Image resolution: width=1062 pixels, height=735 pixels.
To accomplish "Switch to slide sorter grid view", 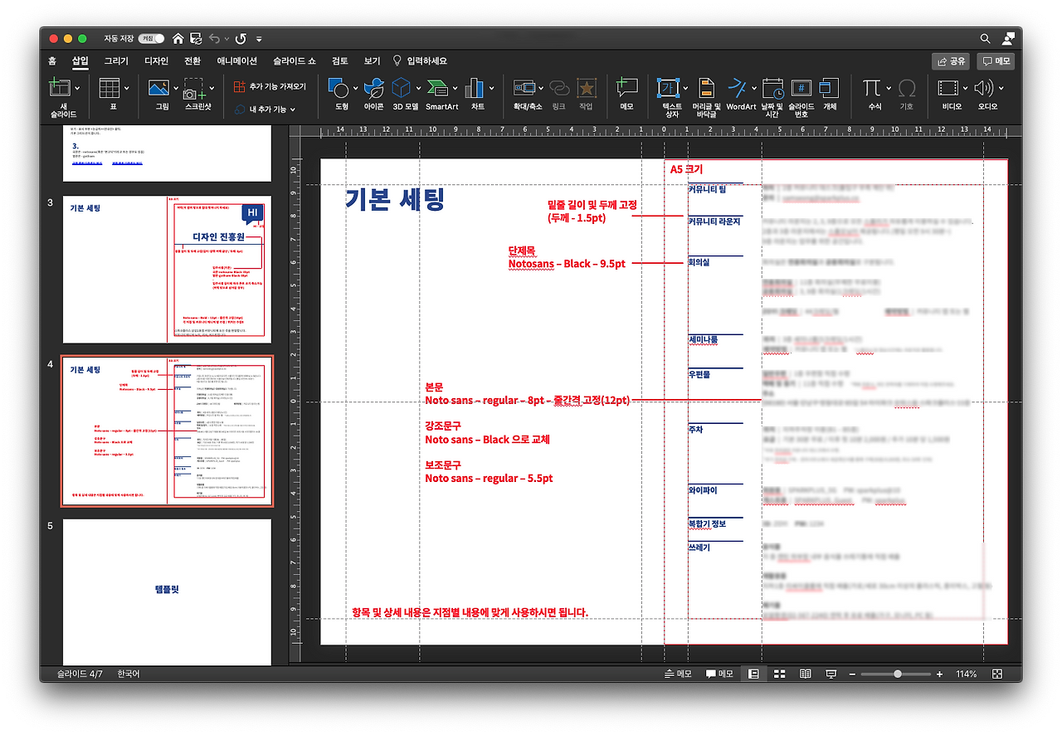I will (x=780, y=674).
